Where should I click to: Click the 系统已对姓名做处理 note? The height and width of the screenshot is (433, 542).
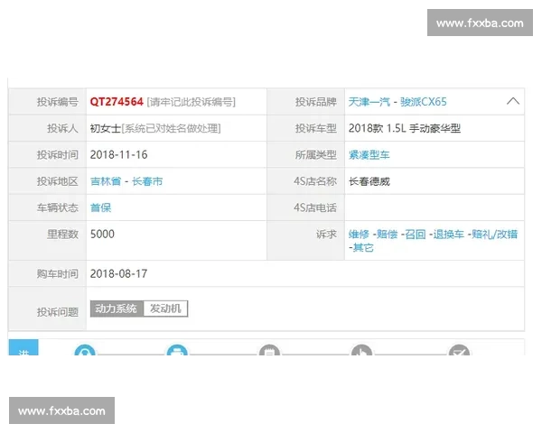click(x=171, y=128)
